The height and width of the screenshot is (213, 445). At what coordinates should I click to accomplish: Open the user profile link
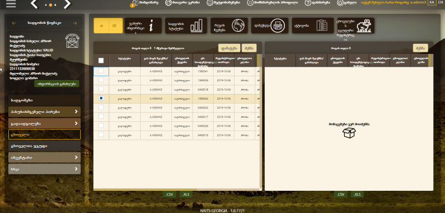[x=273, y=3]
